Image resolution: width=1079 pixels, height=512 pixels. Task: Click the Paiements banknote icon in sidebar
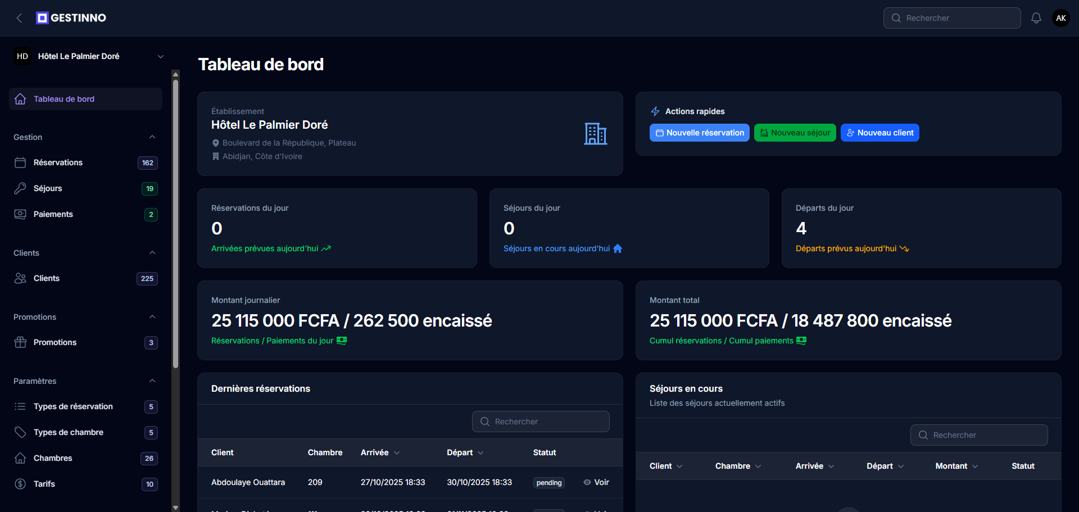point(20,214)
